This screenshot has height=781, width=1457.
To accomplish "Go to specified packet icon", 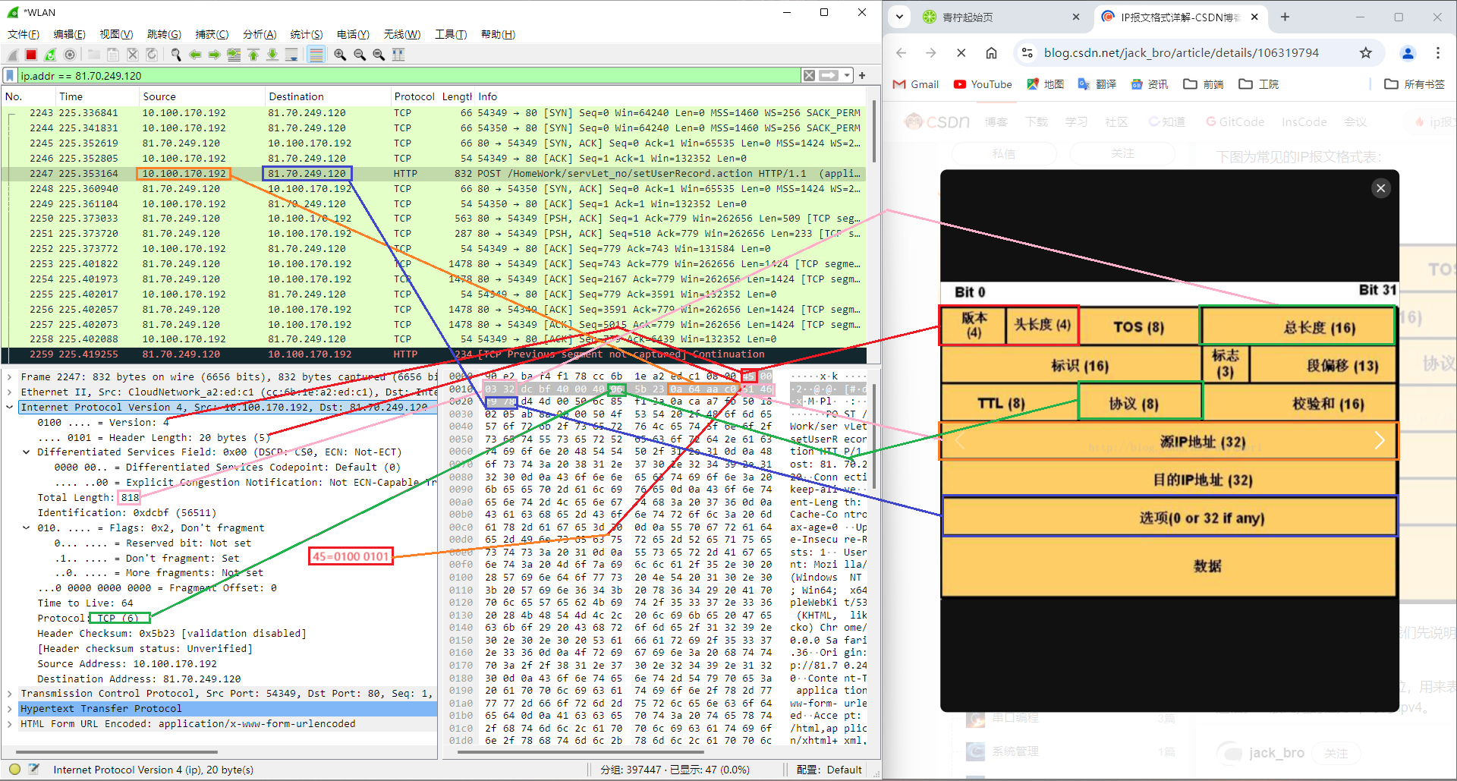I will coord(234,55).
